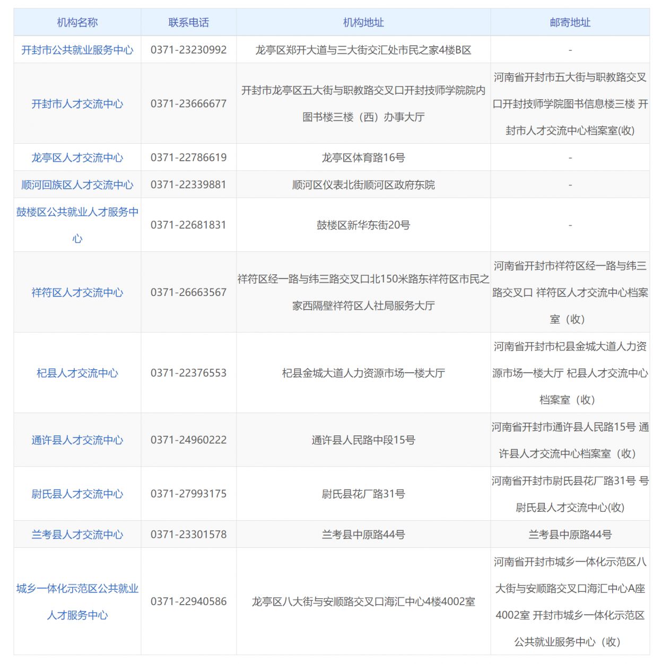Click address 开封市龙亭区五大街与职教路交叉口开封技师学院院内图书楼三楼（西）办事大厅
Viewport: 653px width, 664px height.
coord(363,104)
